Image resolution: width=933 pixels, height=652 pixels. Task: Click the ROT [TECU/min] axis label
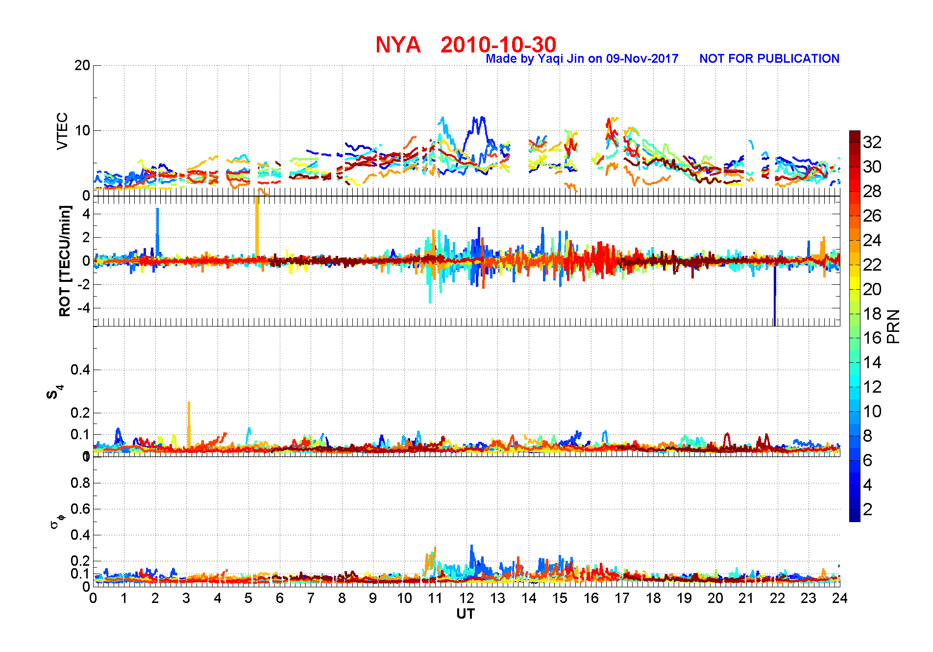point(65,261)
